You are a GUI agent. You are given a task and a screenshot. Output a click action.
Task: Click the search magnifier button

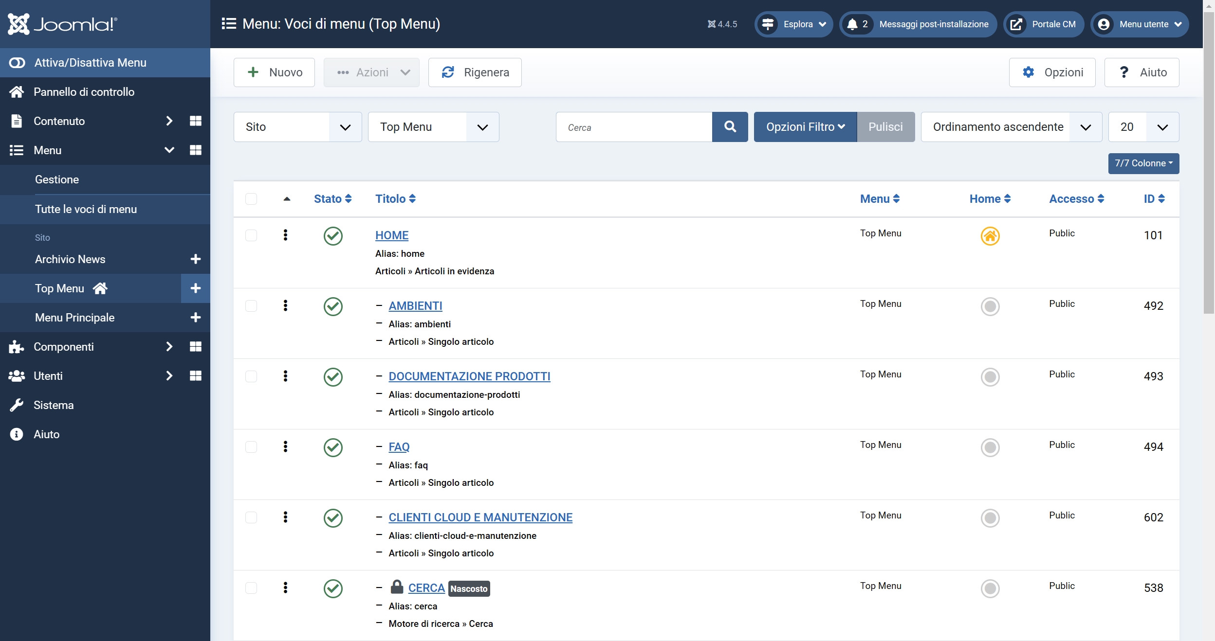[730, 127]
